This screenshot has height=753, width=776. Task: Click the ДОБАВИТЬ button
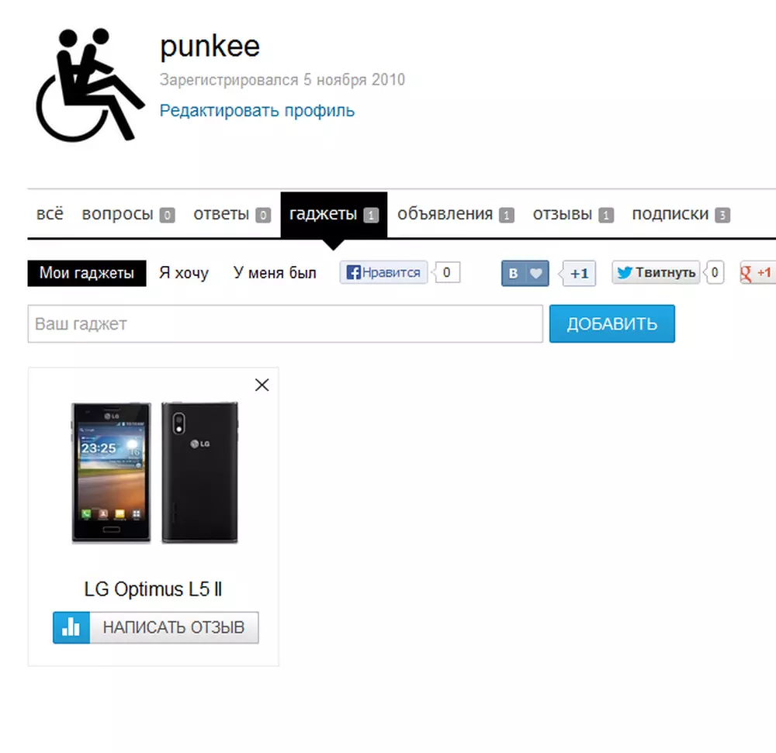tap(611, 324)
